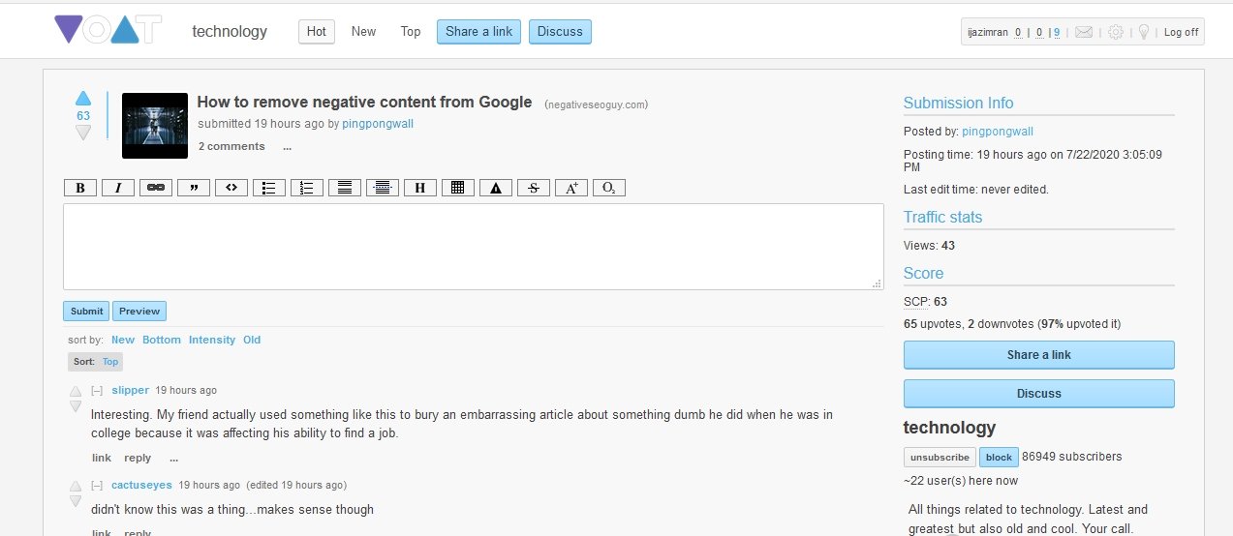Open the messages envelope icon
Image resolution: width=1233 pixels, height=536 pixels.
(x=1084, y=32)
